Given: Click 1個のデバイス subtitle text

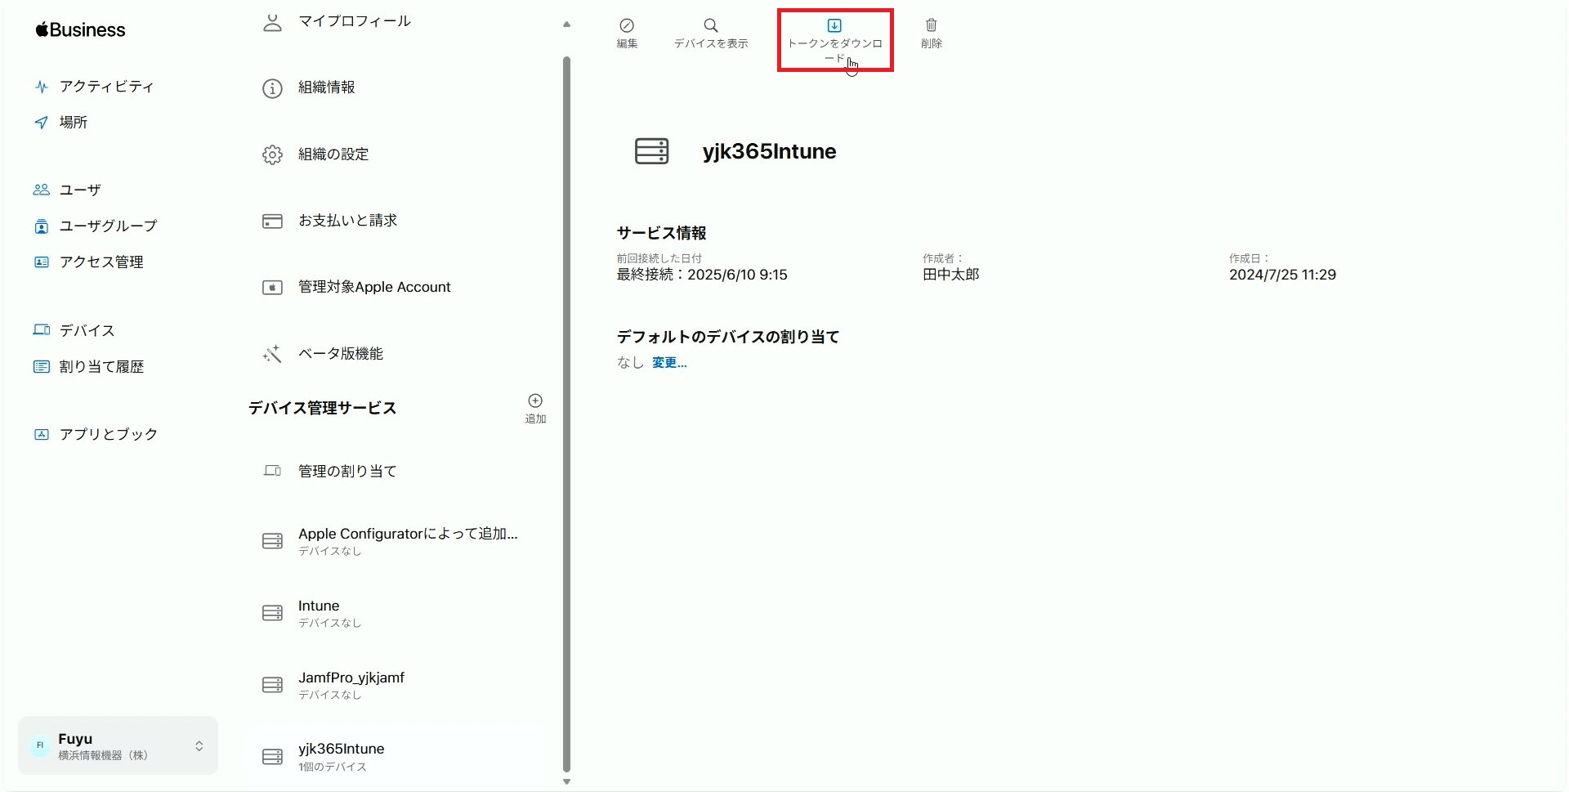Looking at the screenshot, I should click(x=333, y=767).
